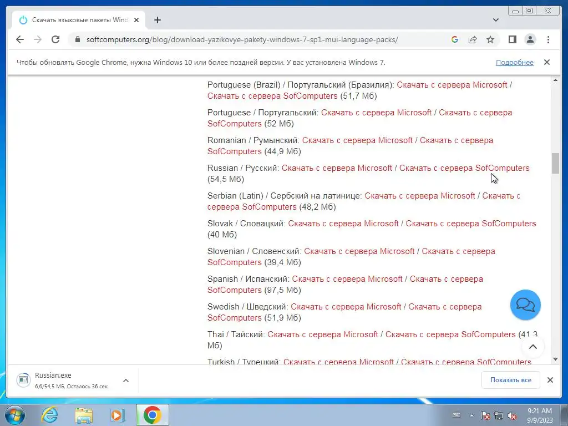Image resolution: width=568 pixels, height=426 pixels.
Task: Close the Скачать языковые пакеты tab
Action: 136,20
